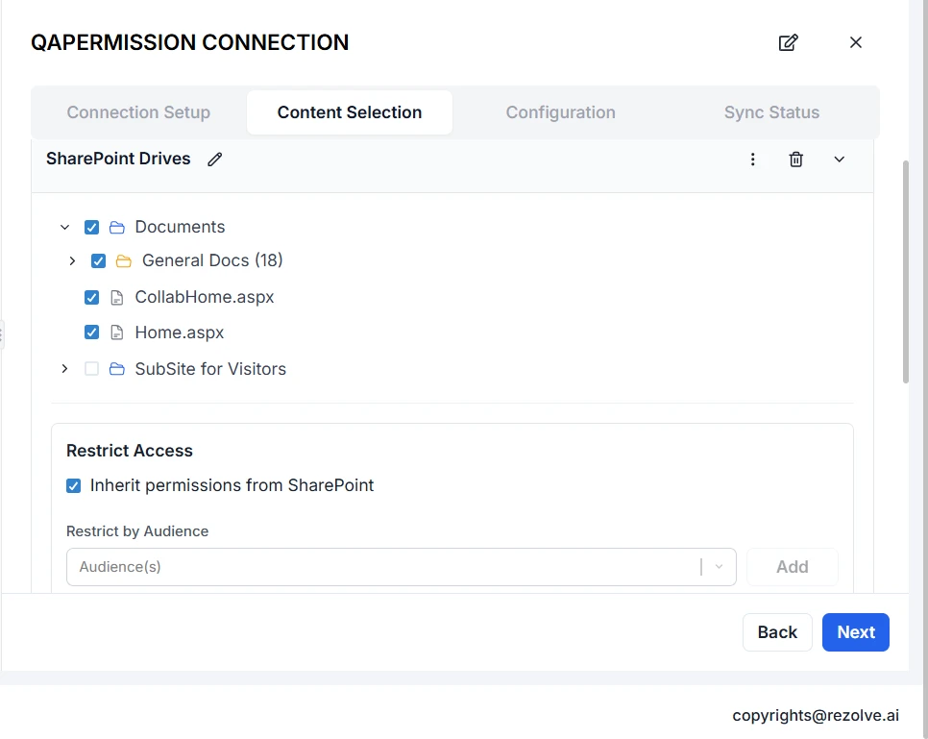Delete SharePoint Drives using the trash icon
The width and height of the screenshot is (928, 739).
coord(795,160)
